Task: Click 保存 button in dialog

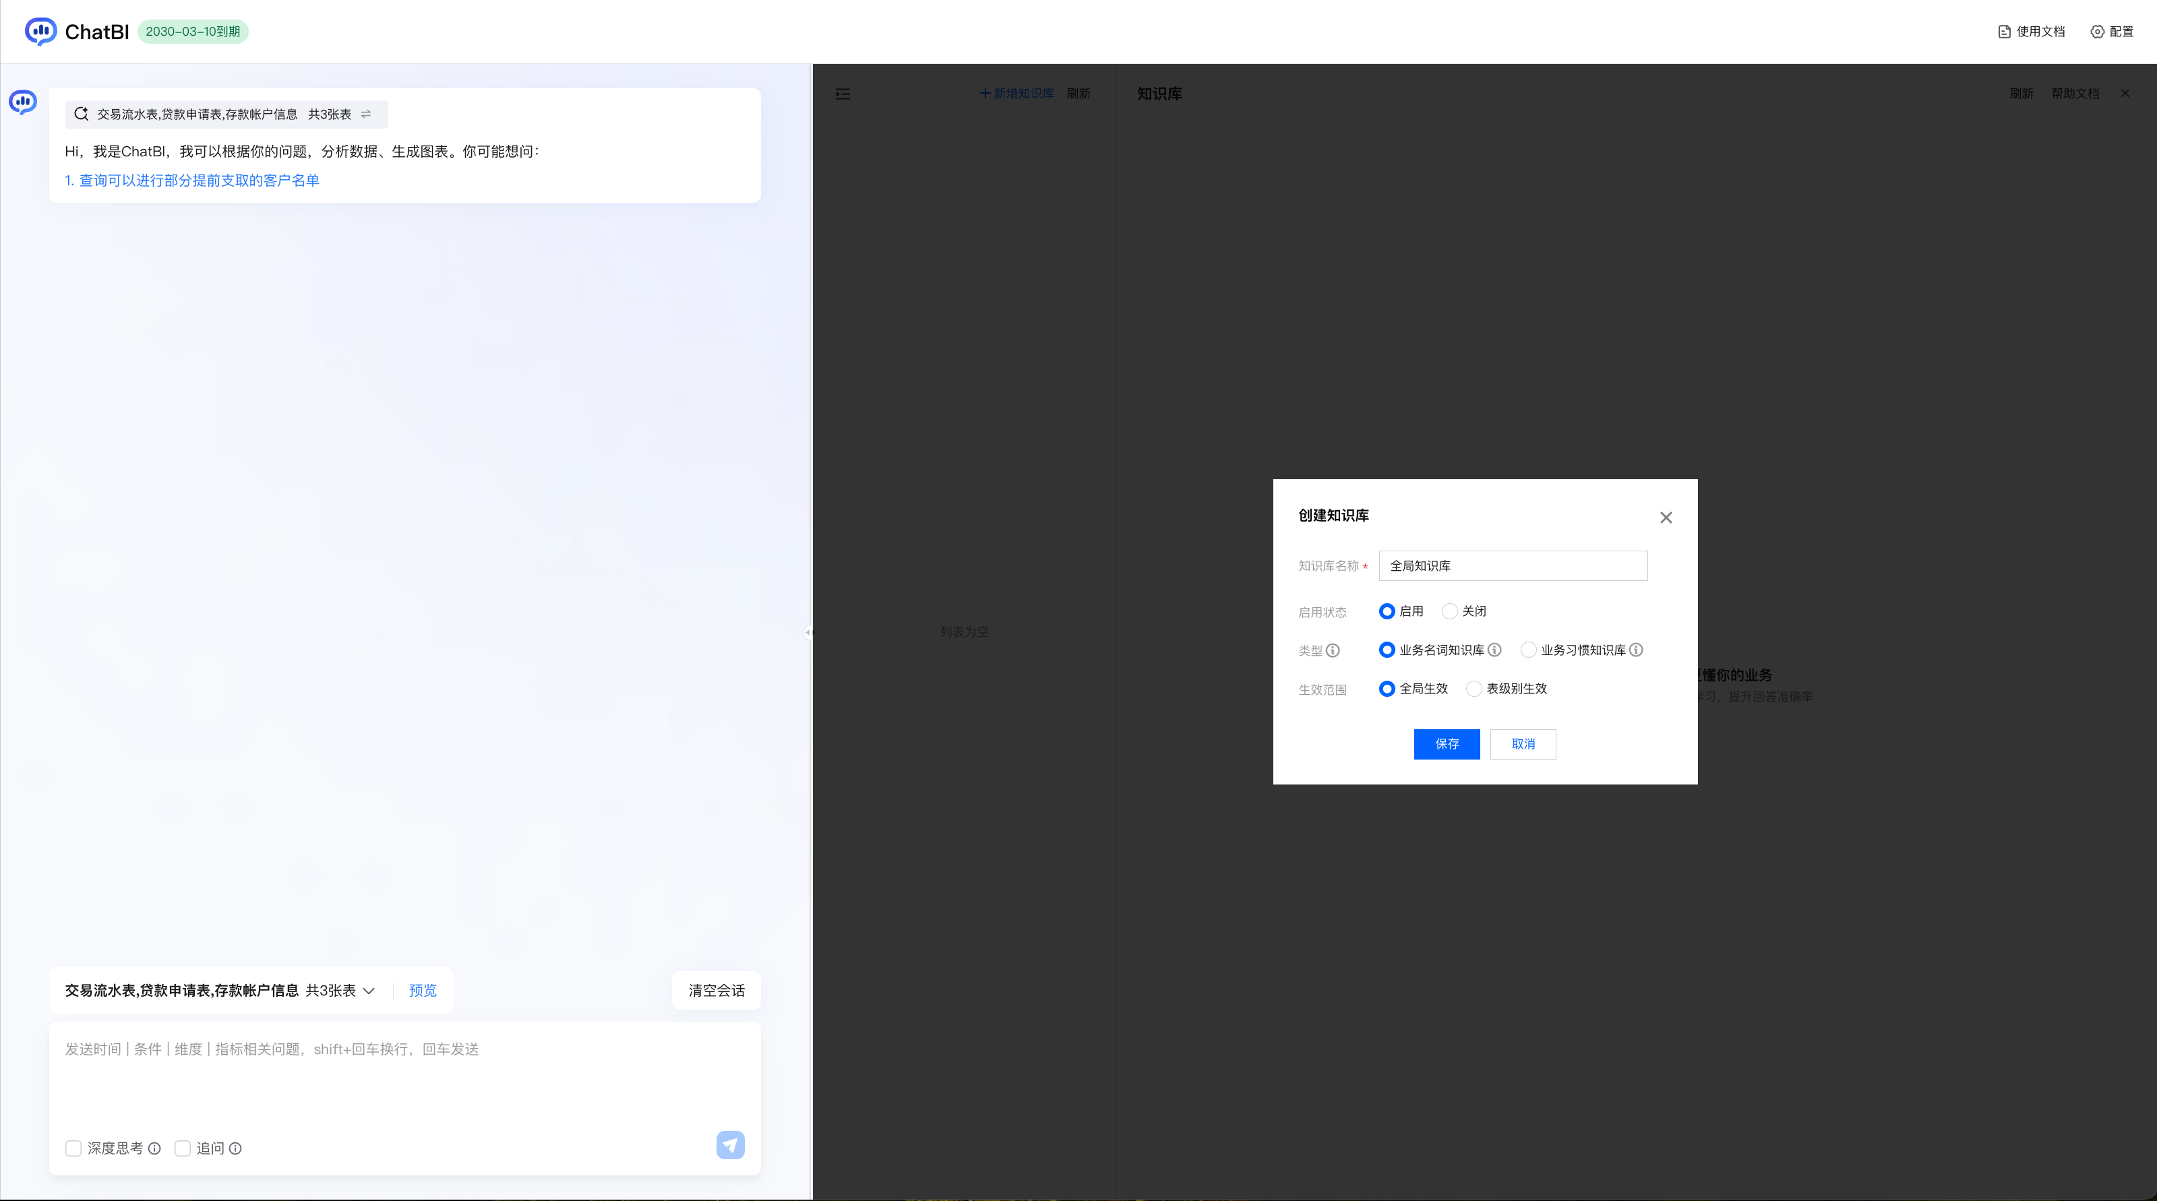Action: pos(1446,743)
